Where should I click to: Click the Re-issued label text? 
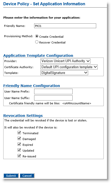click(29, 156)
